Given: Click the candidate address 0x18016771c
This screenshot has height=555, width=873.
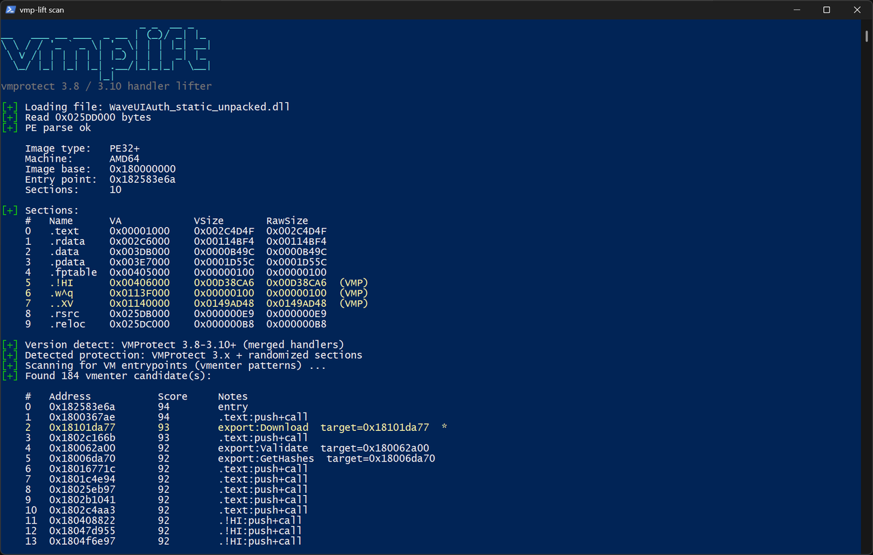Looking at the screenshot, I should point(83,468).
